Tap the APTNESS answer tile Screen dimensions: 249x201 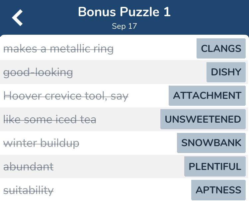218,190
